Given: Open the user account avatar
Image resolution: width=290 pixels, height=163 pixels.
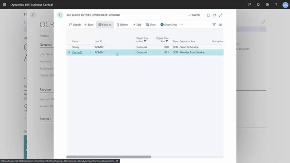Looking at the screenshot, I should pyautogui.click(x=285, y=5).
